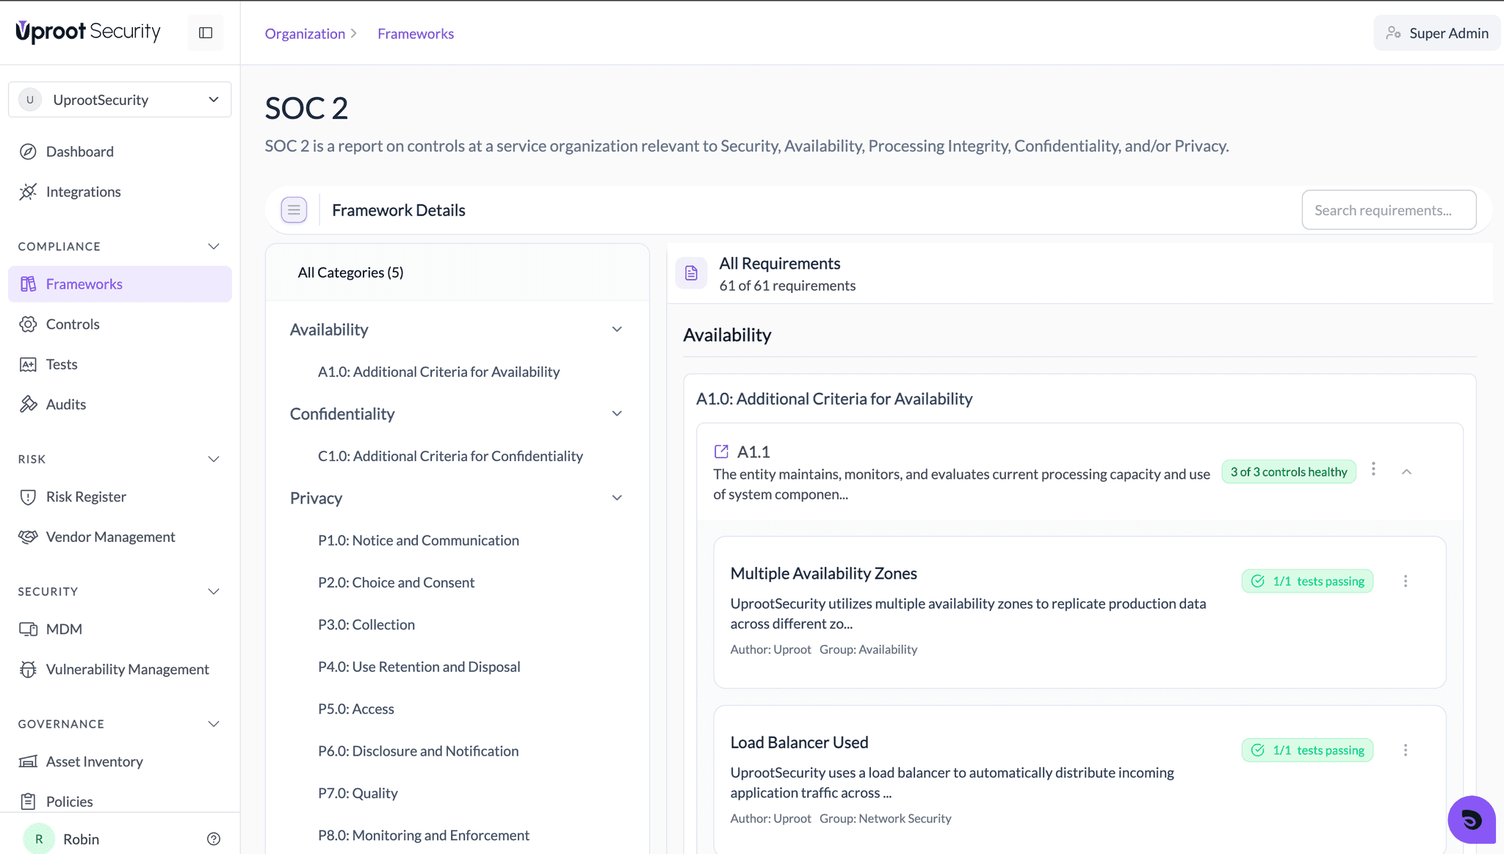The height and width of the screenshot is (854, 1504).
Task: Open the Integrations plug icon
Action: pyautogui.click(x=28, y=192)
